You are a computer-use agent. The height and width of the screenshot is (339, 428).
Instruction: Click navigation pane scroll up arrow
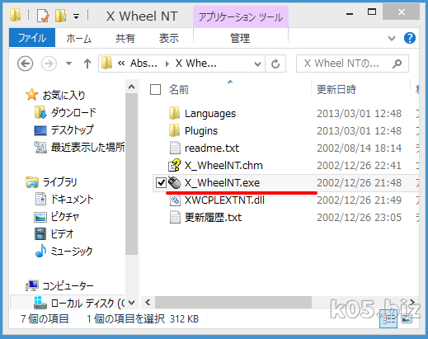coord(132,87)
